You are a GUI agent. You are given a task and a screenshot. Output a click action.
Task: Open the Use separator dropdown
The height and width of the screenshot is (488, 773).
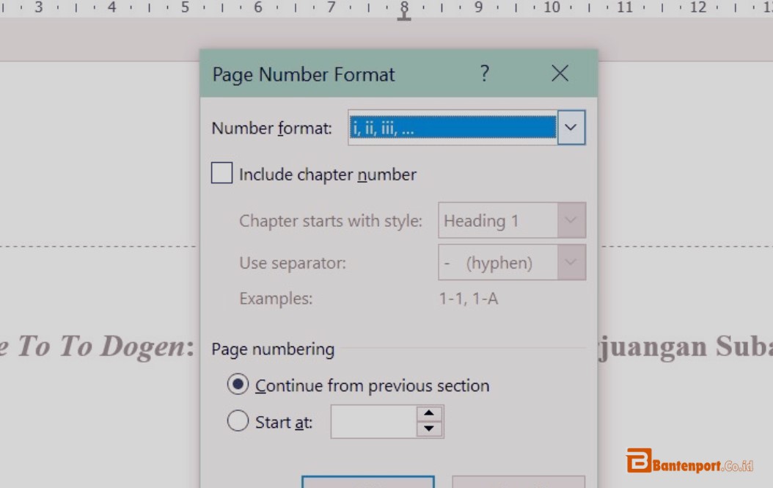[x=572, y=262]
